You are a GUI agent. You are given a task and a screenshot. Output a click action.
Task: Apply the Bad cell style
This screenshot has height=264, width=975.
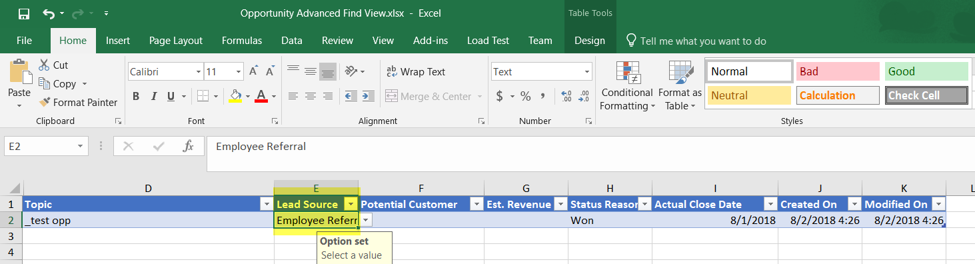click(838, 71)
